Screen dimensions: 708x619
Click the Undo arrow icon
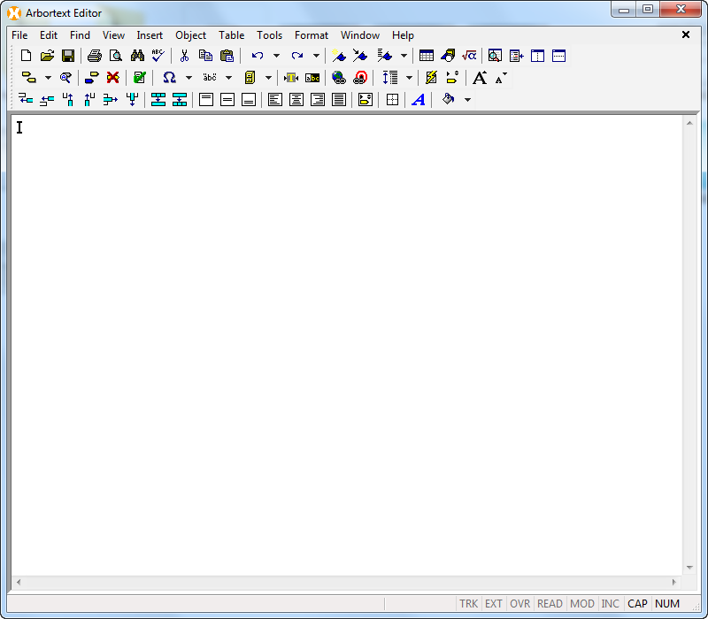pos(258,56)
